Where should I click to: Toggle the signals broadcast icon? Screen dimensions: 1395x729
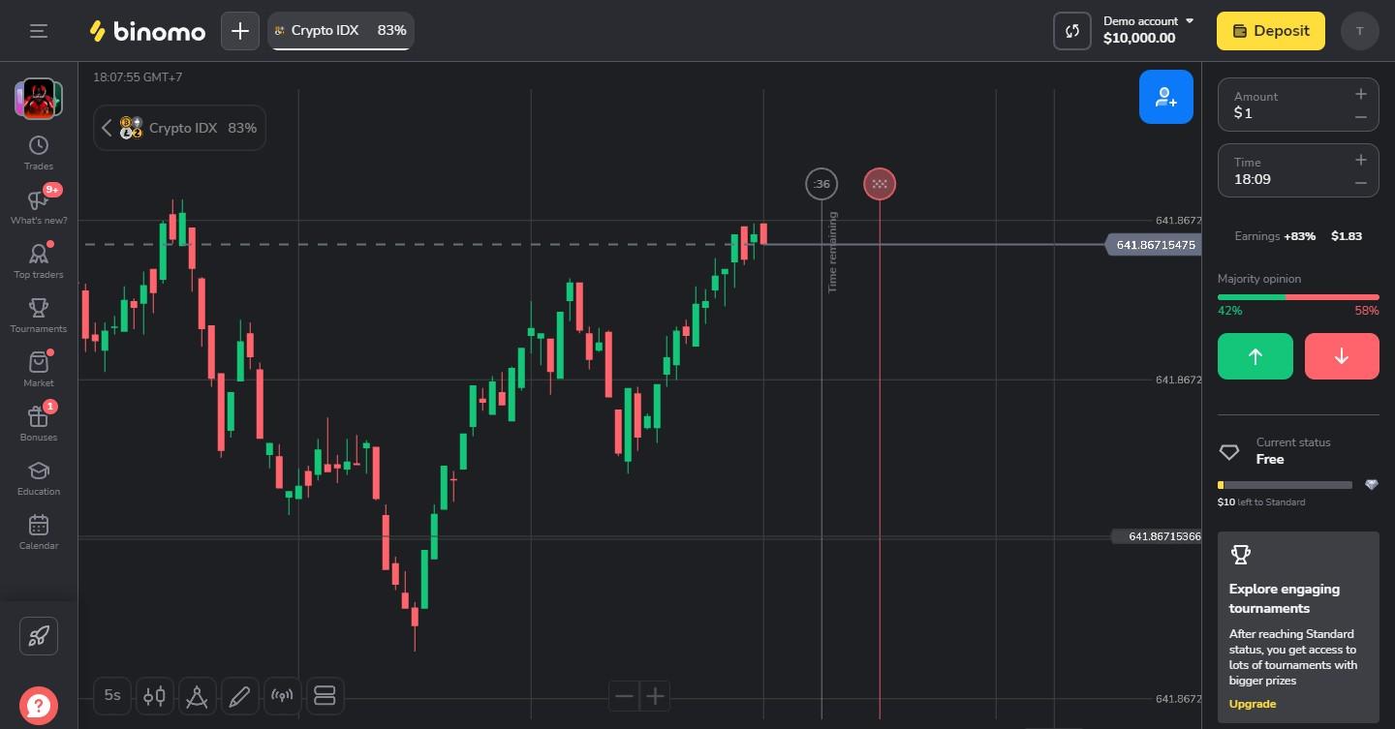pyautogui.click(x=282, y=695)
